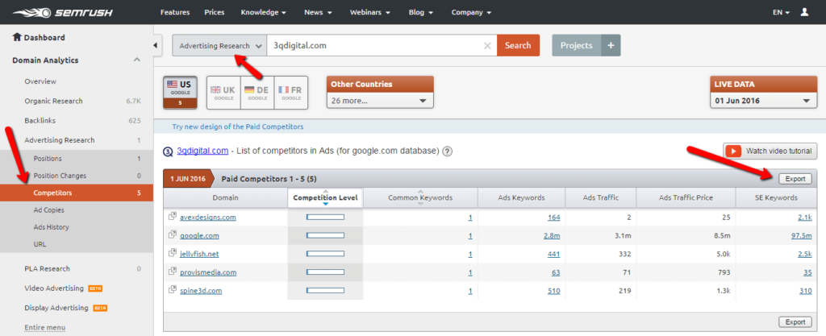Screen dimensions: 826x336
Task: Select Competitors in the sidebar
Action: (x=77, y=193)
